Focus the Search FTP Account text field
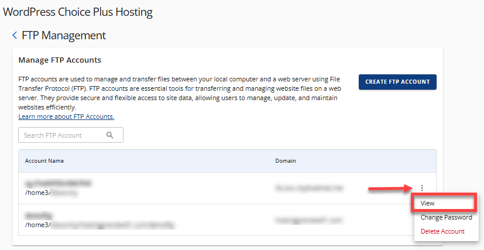This screenshot has width=484, height=250. [x=63, y=135]
